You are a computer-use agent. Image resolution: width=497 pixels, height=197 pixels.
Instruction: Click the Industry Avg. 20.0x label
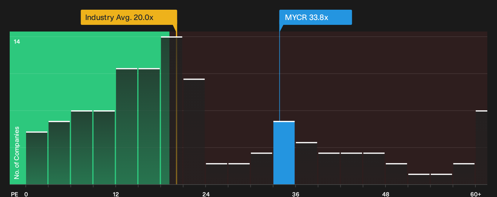coord(129,17)
